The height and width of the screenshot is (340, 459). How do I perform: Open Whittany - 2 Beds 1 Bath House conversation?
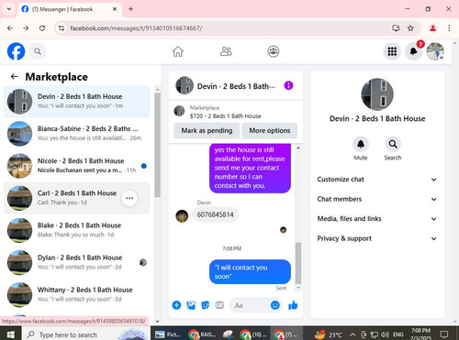pos(77,295)
